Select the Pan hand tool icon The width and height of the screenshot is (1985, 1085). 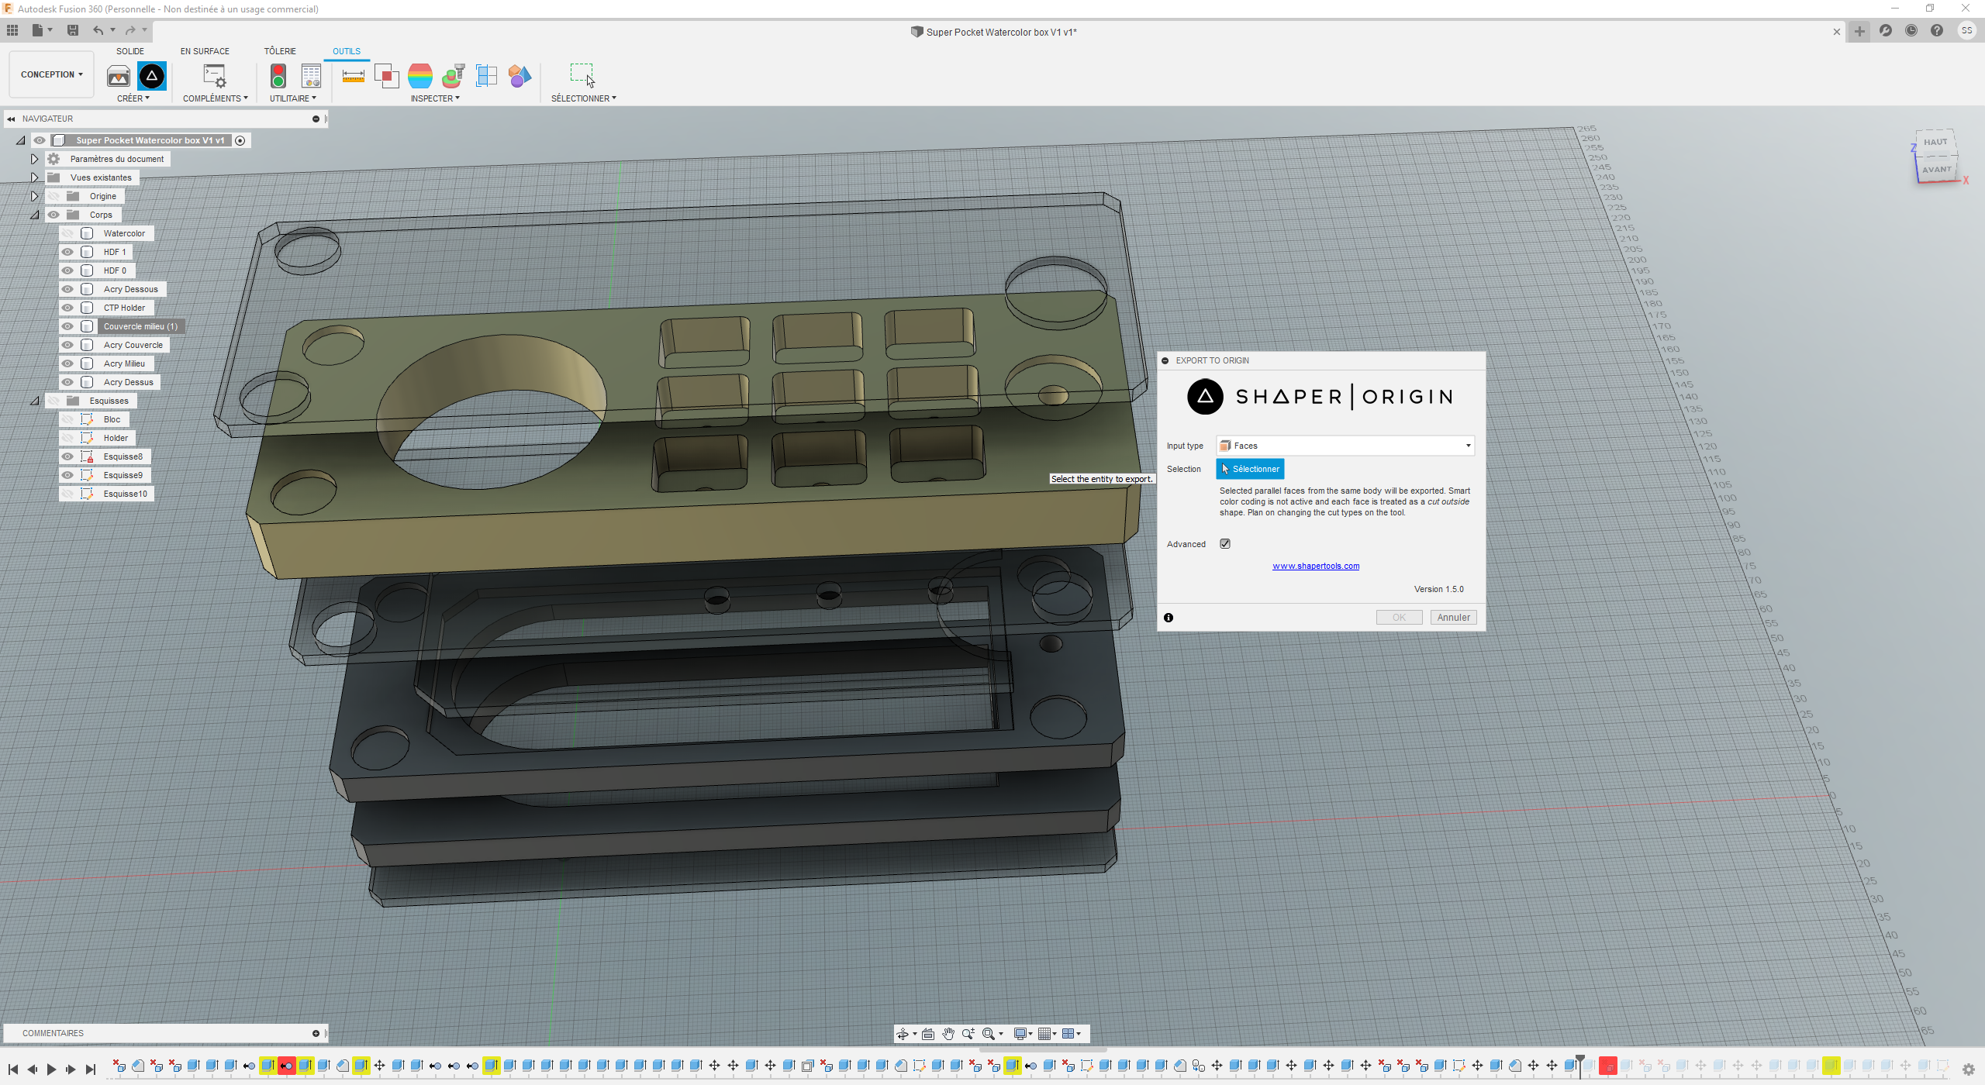click(x=948, y=1034)
